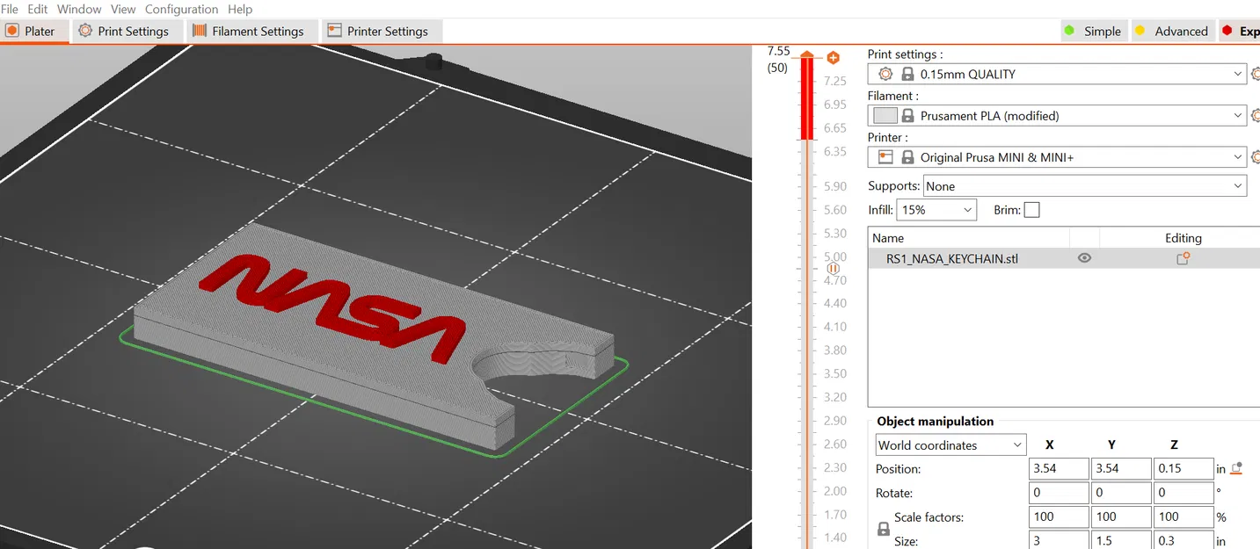The image size is (1260, 549).
Task: Select Expert mode
Action: [x=1239, y=31]
